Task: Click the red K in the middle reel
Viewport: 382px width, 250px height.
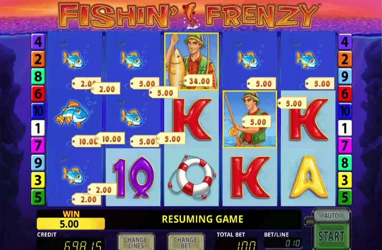Action: pos(192,119)
